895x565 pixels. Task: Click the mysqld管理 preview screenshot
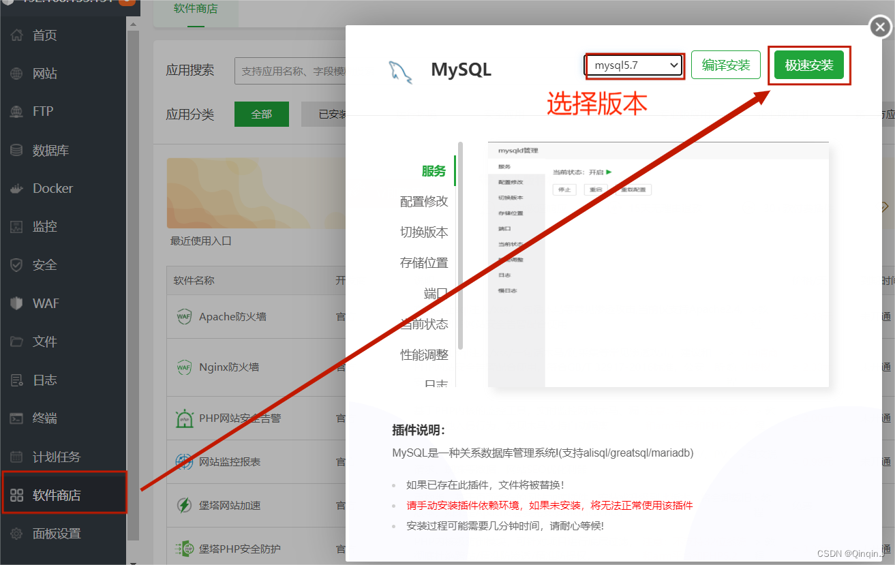pyautogui.click(x=658, y=265)
